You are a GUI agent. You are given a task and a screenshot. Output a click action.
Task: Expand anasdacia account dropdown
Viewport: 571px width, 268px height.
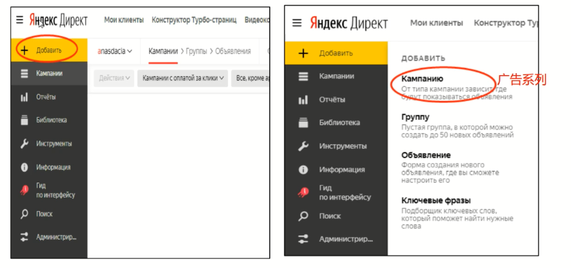coord(114,51)
